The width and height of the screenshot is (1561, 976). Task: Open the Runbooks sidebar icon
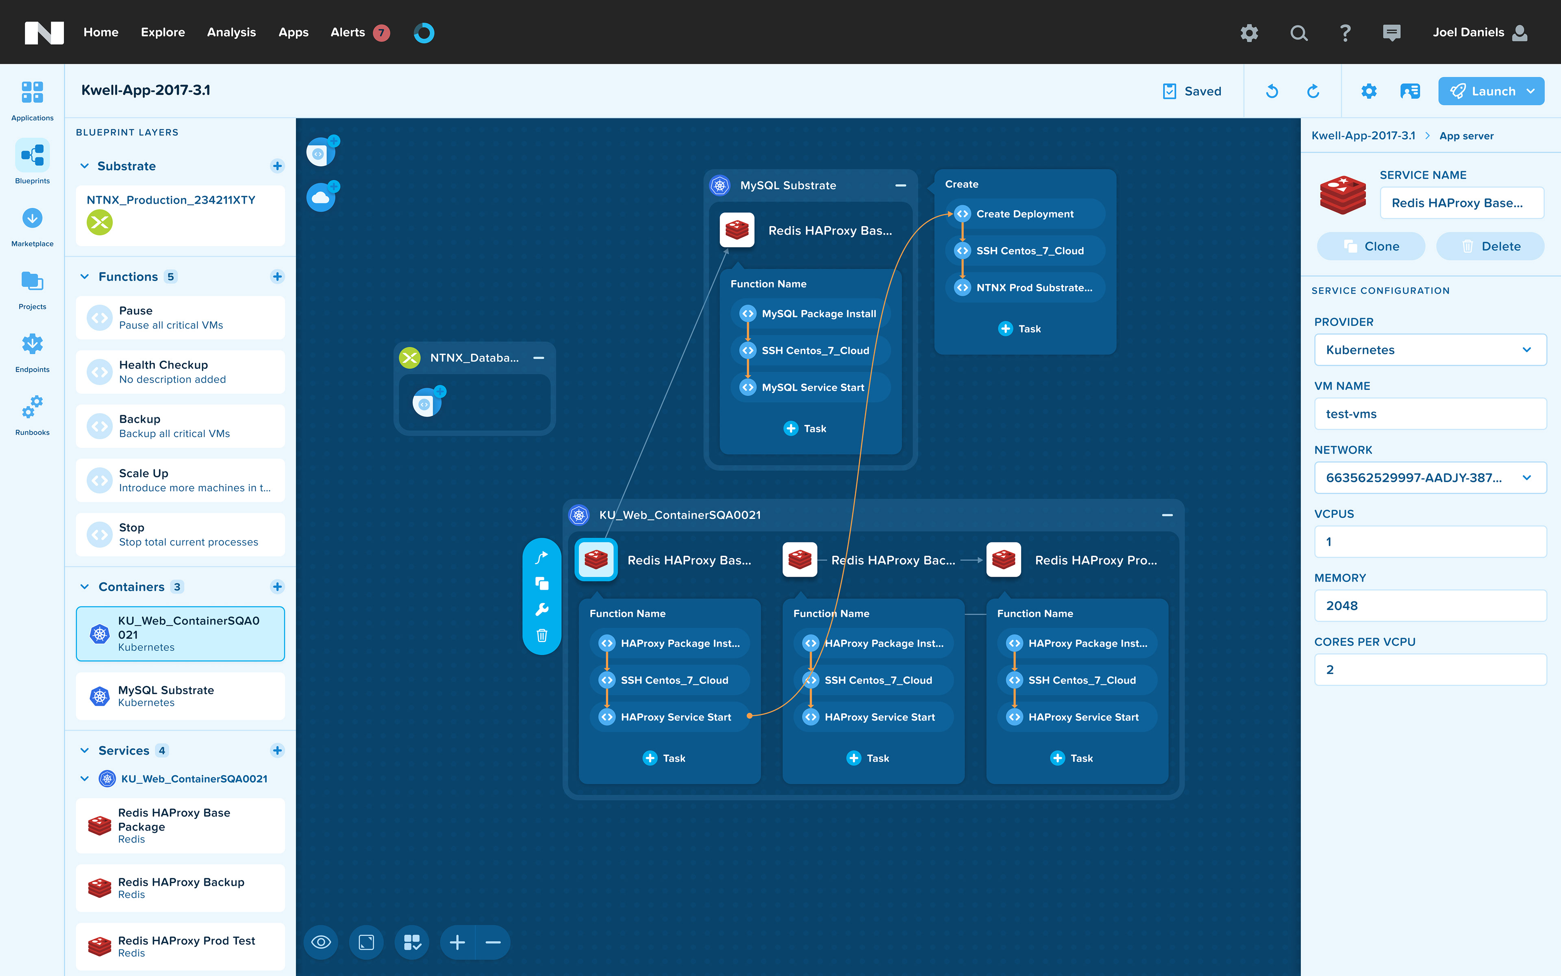(x=32, y=414)
